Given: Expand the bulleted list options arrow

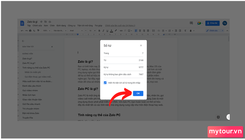Looking at the screenshot, I should [166, 31].
